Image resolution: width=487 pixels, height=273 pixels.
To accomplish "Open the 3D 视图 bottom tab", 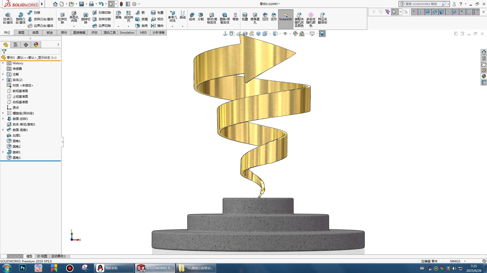I will 42,256.
